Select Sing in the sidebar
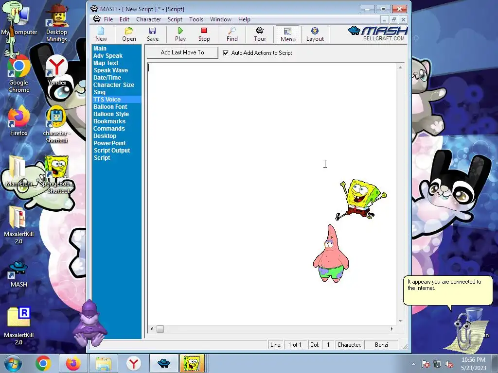The width and height of the screenshot is (498, 373). (x=99, y=92)
